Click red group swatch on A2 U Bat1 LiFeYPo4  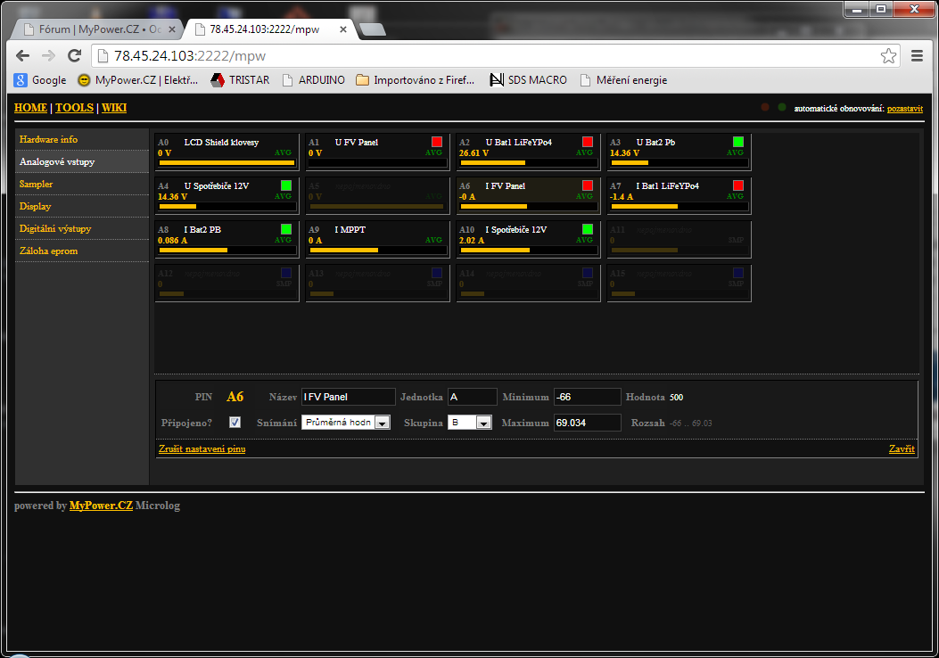pyautogui.click(x=588, y=142)
